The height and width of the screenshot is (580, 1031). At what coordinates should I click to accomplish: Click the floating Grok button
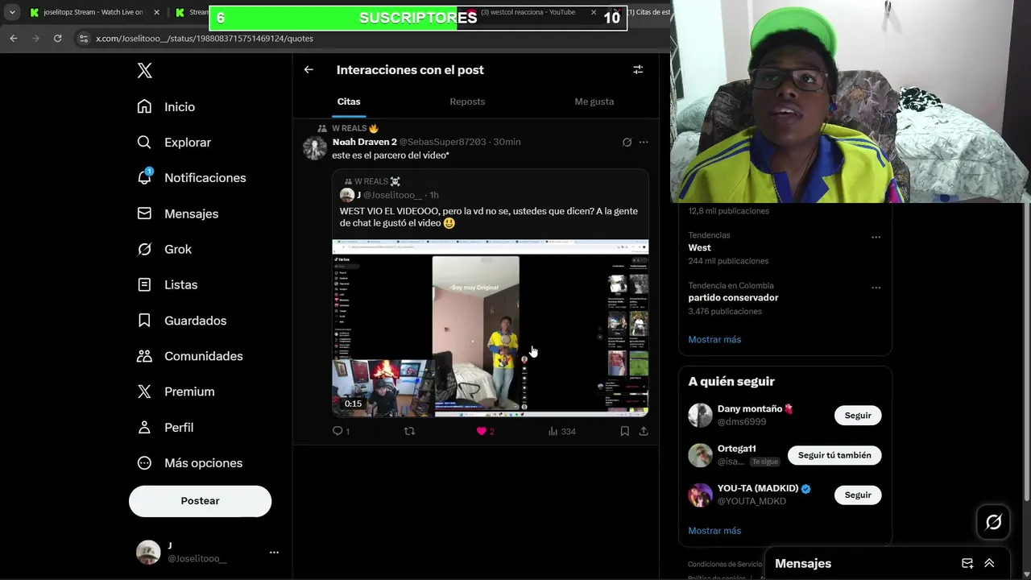(994, 522)
